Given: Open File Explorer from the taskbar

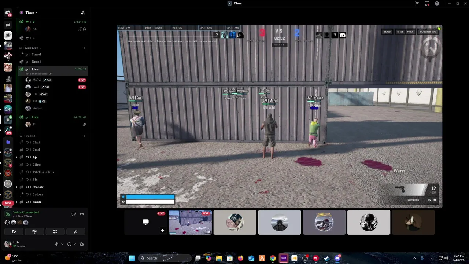Looking at the screenshot, I should 219,258.
